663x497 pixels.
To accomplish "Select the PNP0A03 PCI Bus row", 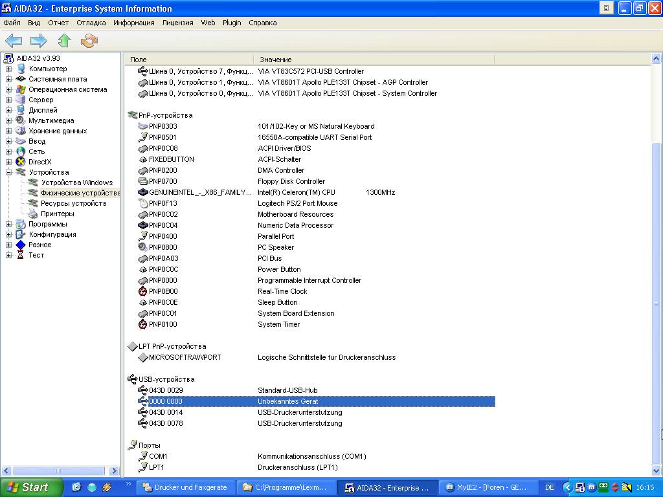I will pos(316,258).
